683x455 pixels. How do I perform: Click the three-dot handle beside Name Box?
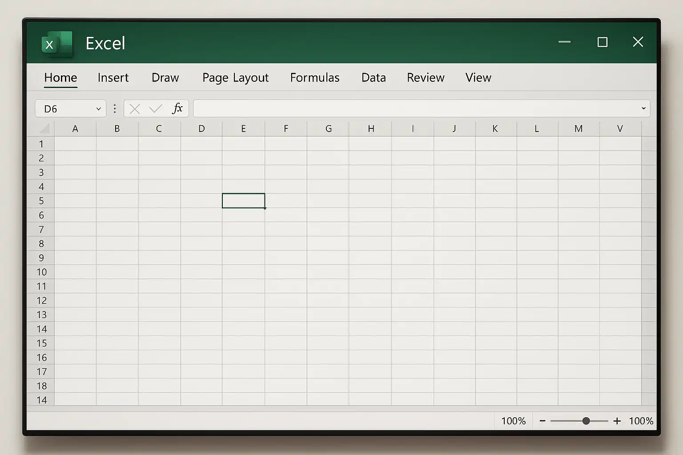click(x=115, y=109)
